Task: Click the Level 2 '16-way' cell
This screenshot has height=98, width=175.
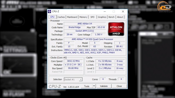Action: pyautogui.click(x=120, y=68)
